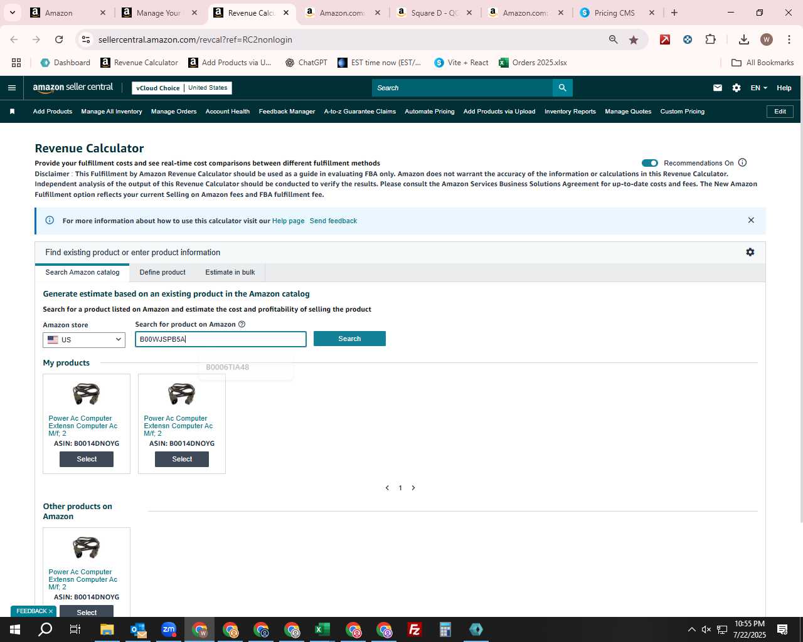Viewport: 803px width, 642px height.
Task: Bookmark this page with star icon
Action: [x=634, y=39]
